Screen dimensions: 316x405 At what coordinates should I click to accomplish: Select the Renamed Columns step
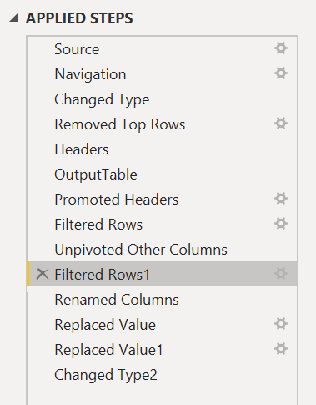(x=162, y=300)
